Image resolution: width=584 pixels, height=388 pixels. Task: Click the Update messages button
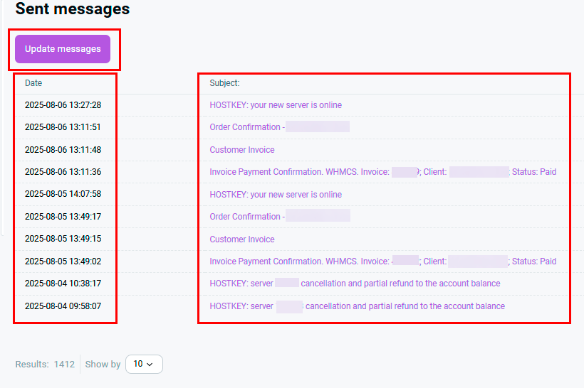(x=63, y=49)
